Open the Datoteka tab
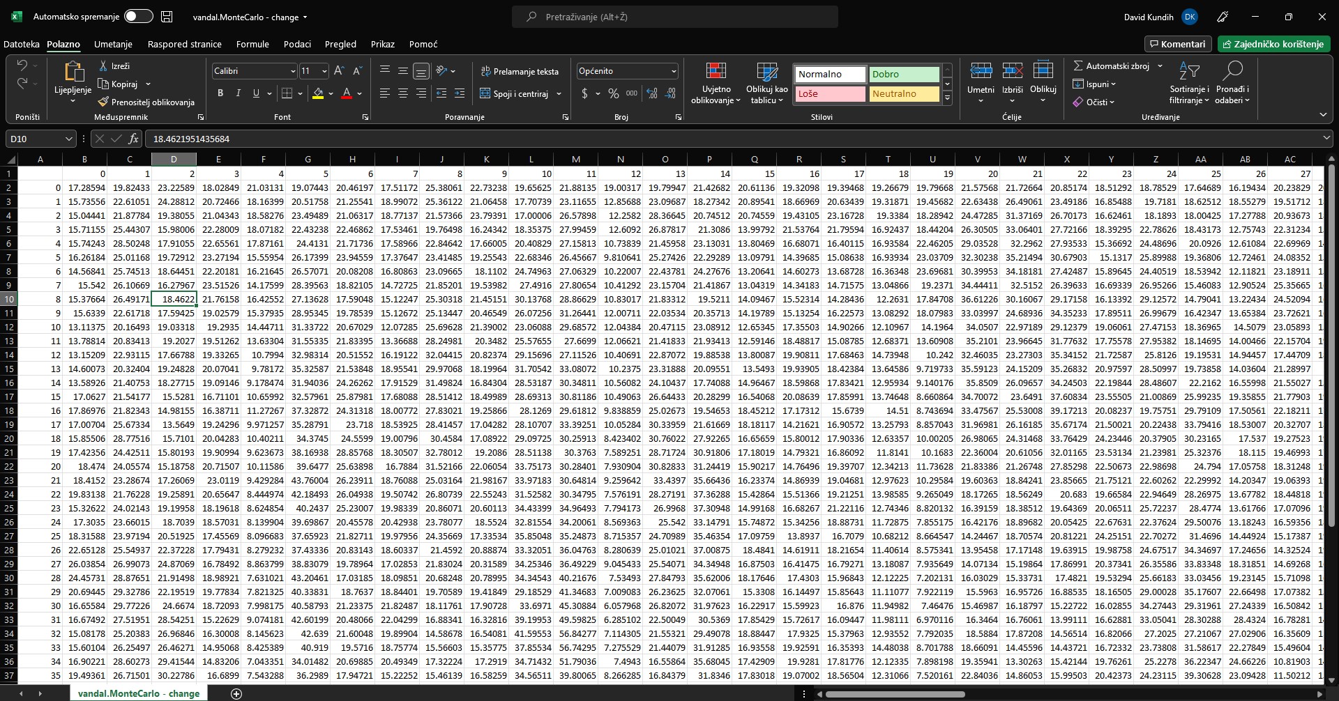Viewport: 1339px width, 701px height. (22, 44)
